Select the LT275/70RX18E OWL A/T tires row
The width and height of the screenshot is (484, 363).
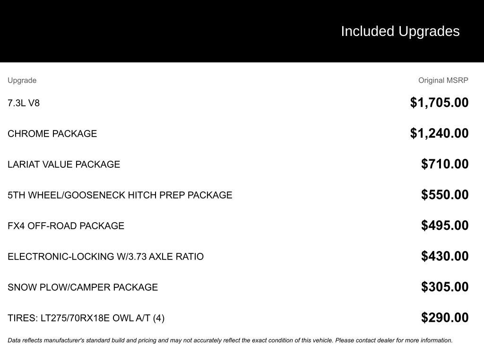tap(86, 318)
